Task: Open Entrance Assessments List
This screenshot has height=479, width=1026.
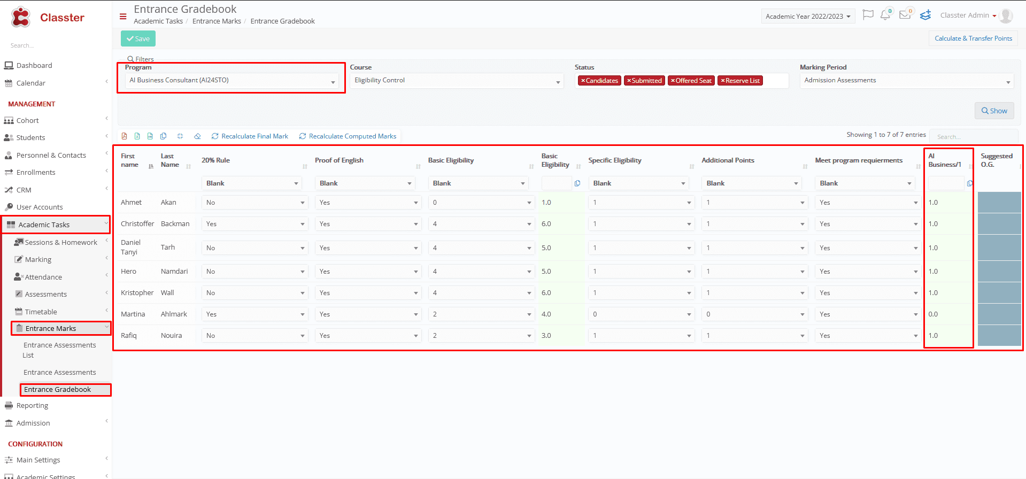Action: coord(59,350)
